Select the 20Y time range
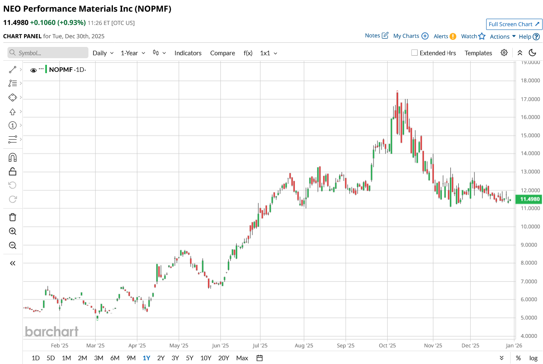This screenshot has height=364, width=543. [224, 358]
